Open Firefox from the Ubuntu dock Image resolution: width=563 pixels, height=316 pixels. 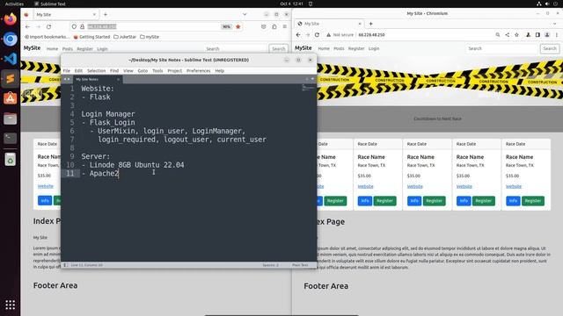[x=10, y=19]
